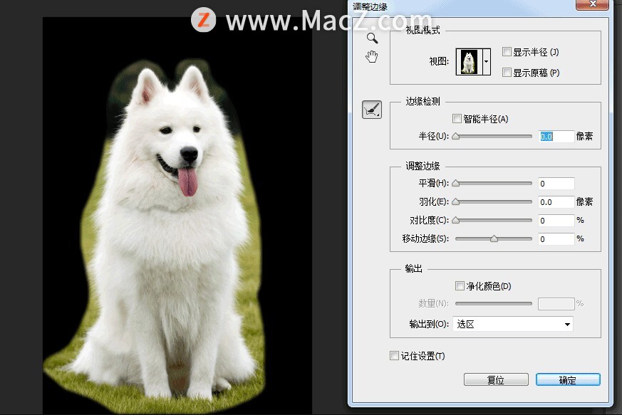This screenshot has width=622, height=415.
Task: Click the 对比度 percent field
Action: pyautogui.click(x=556, y=221)
